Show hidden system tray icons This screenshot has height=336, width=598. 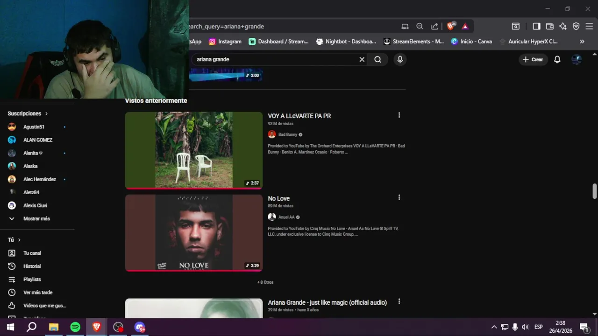tap(494, 327)
